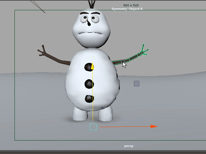Select the green wireframe highlighted arm
Viewport: 206px width, 154px height.
130,58
